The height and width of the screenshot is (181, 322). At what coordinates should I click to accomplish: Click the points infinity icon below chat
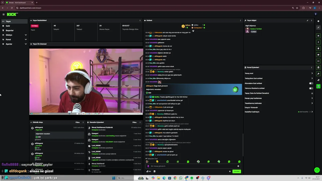point(149,171)
